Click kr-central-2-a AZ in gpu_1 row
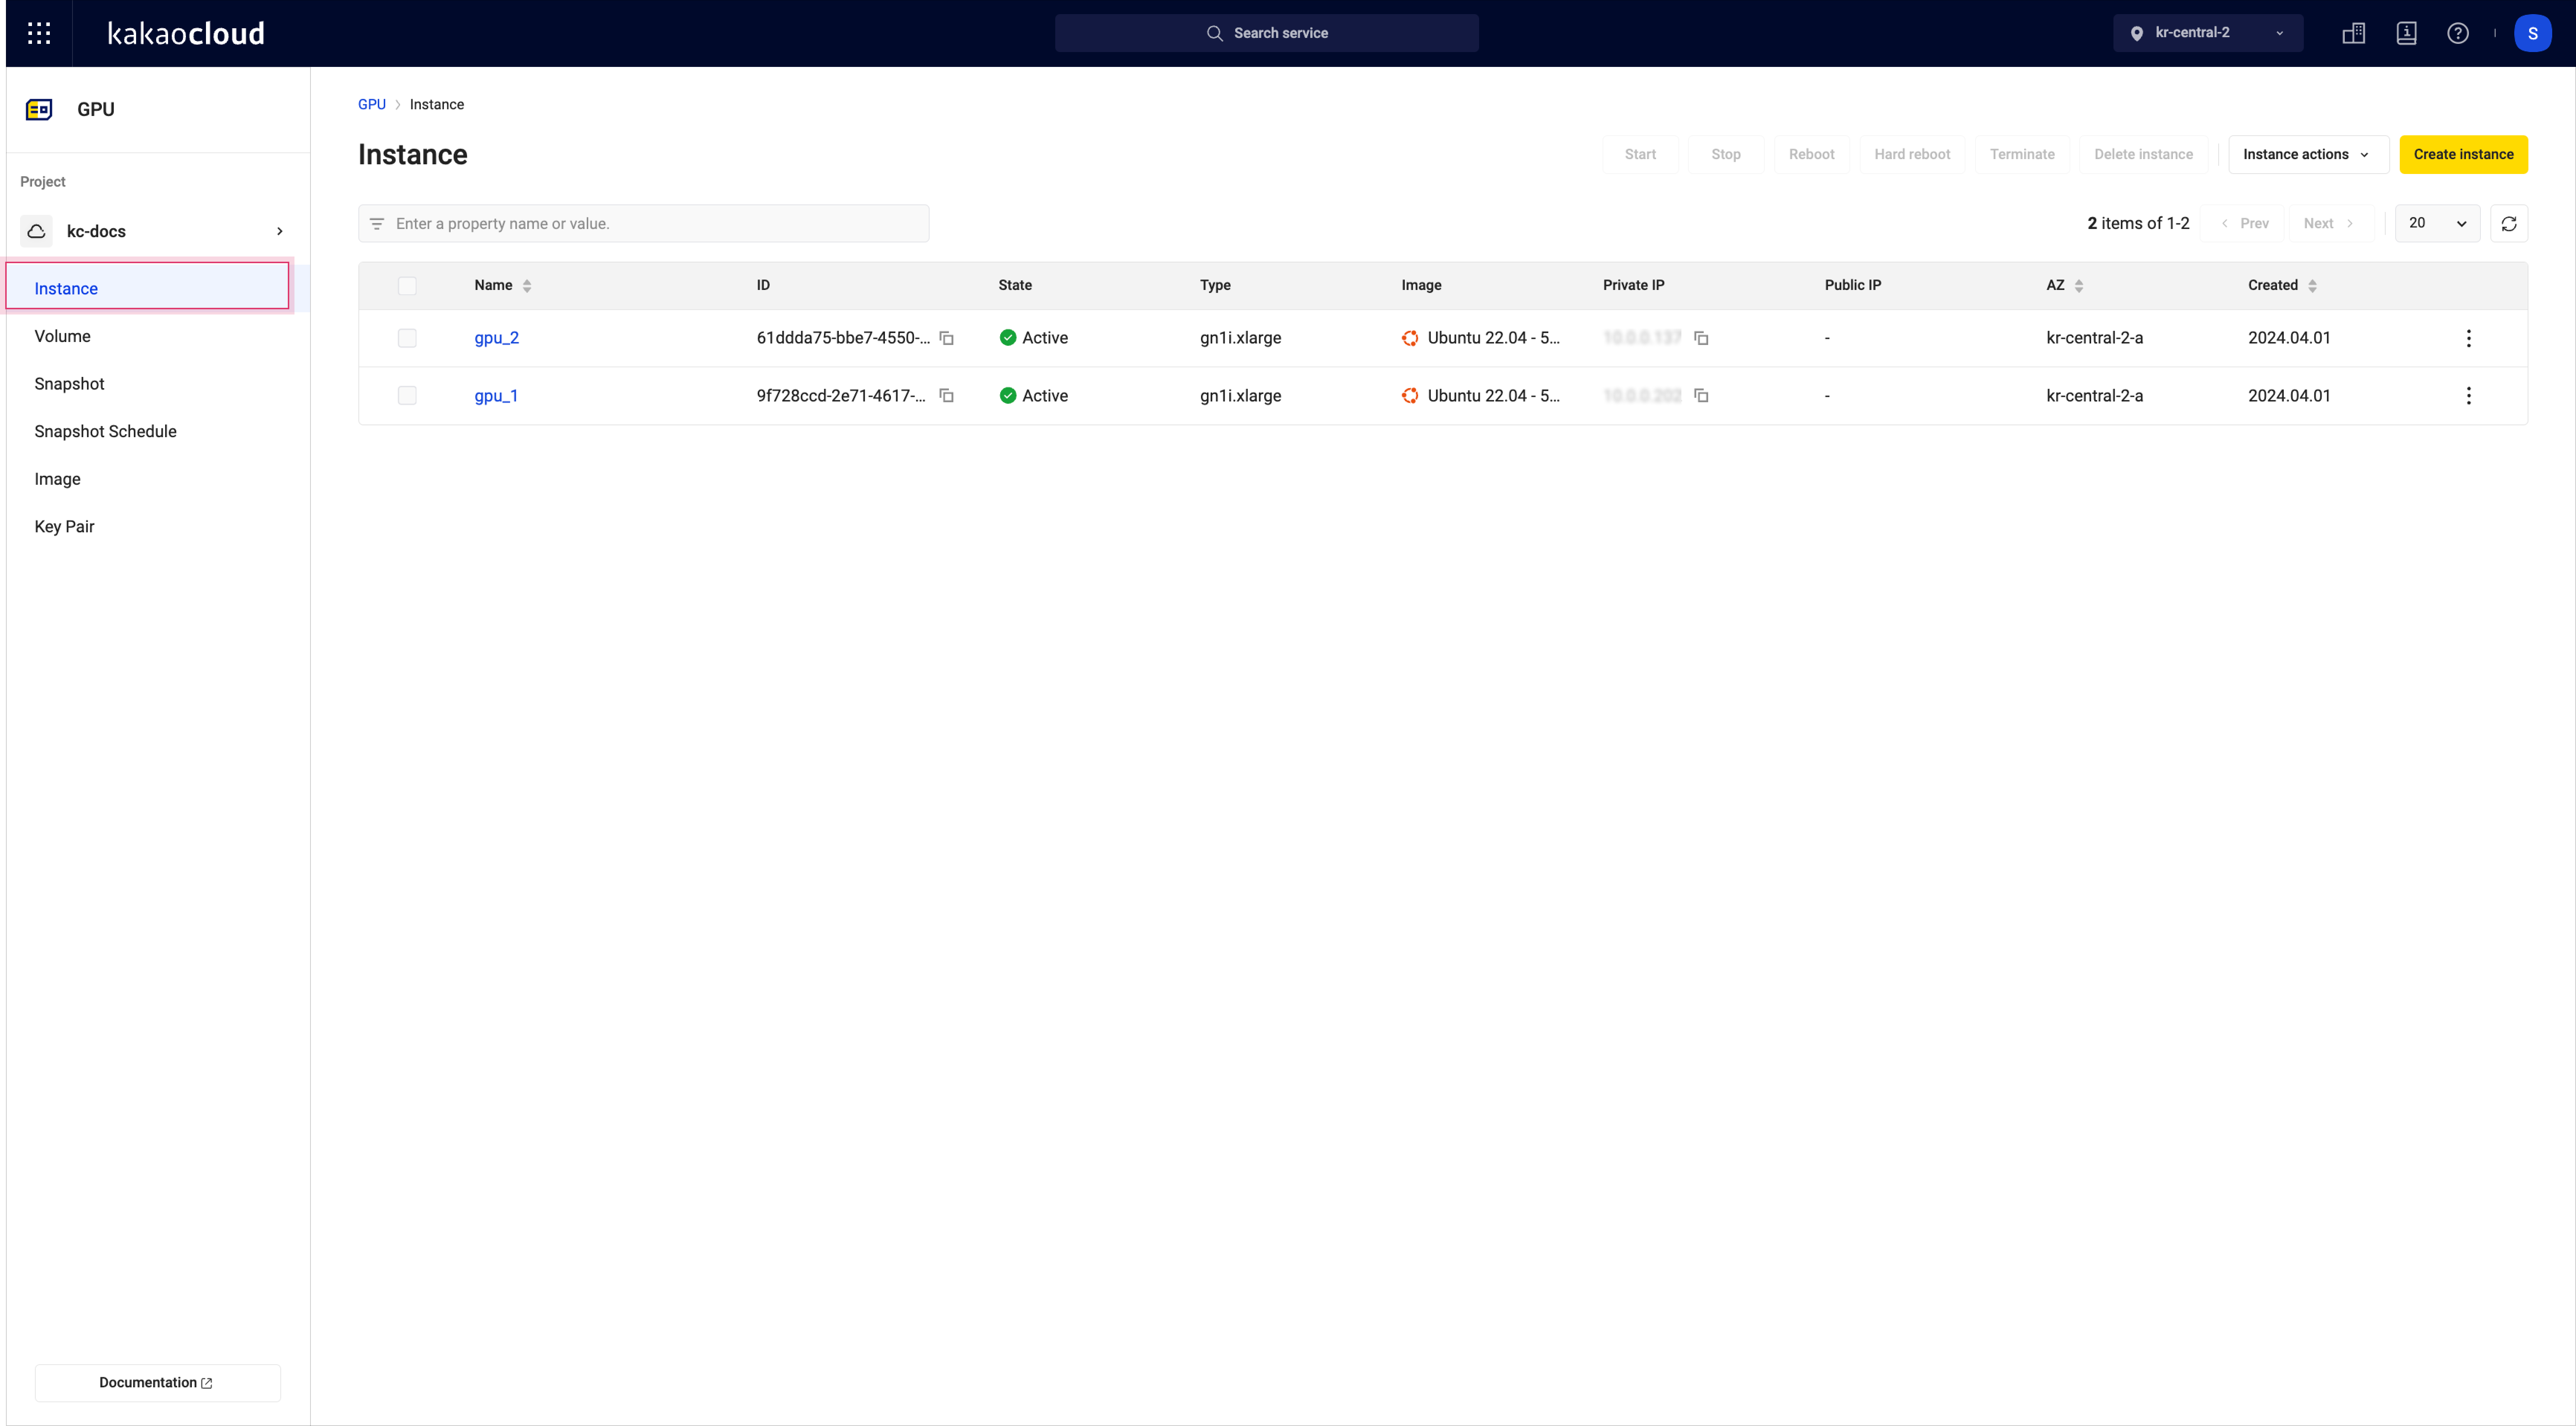This screenshot has width=2576, height=1426. click(2094, 396)
